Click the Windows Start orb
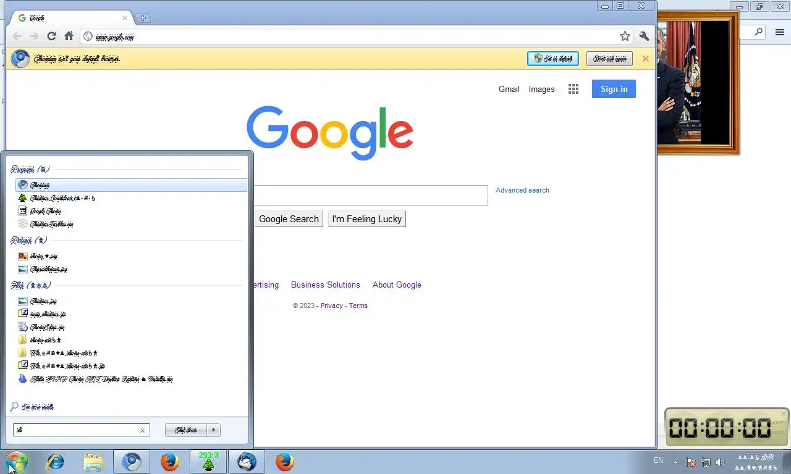791x474 pixels. (x=17, y=462)
